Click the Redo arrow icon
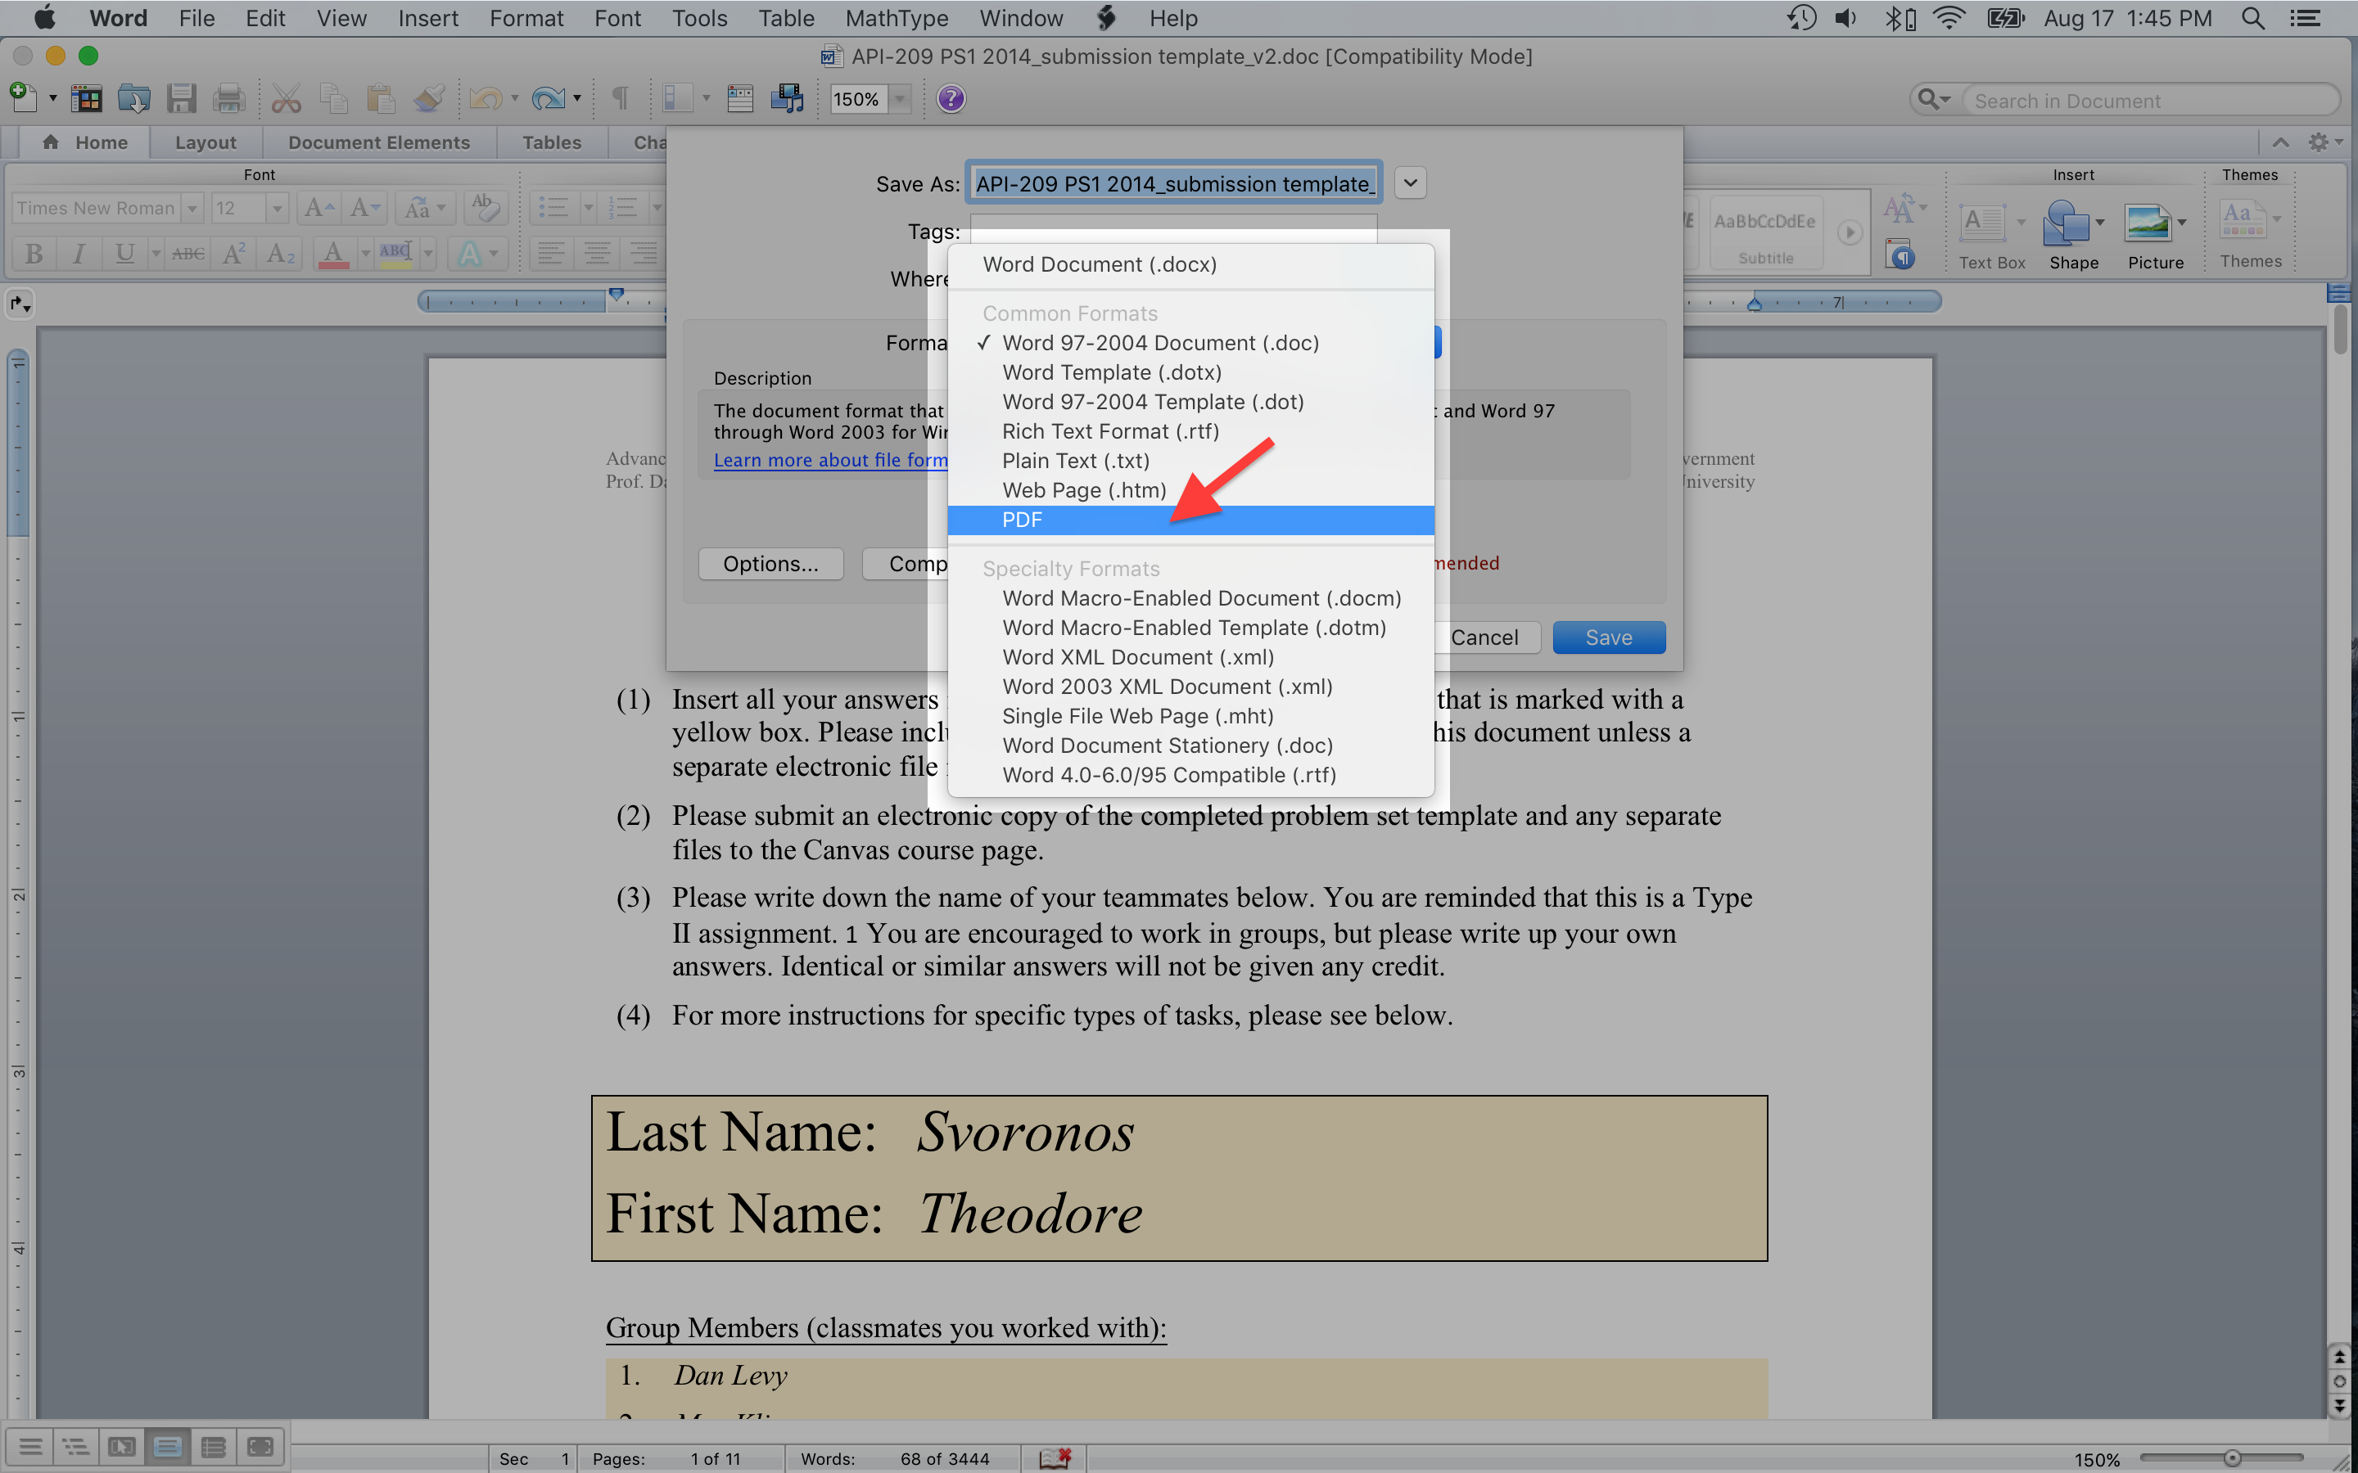The width and height of the screenshot is (2358, 1473). click(x=549, y=98)
